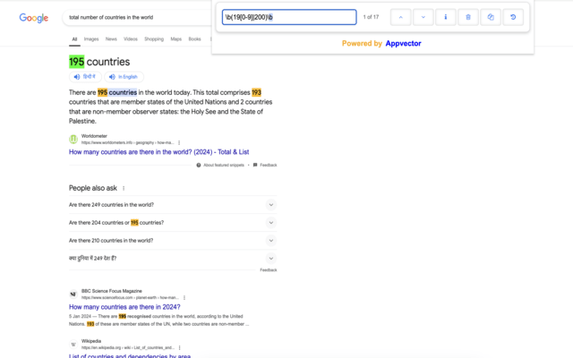Expand 'Are there 204 countries or 195 countries?'

[270, 223]
